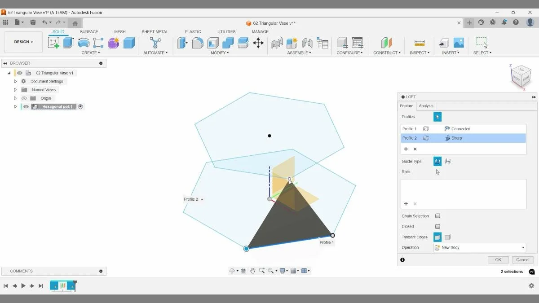Click the Extrude tool icon

point(67,43)
